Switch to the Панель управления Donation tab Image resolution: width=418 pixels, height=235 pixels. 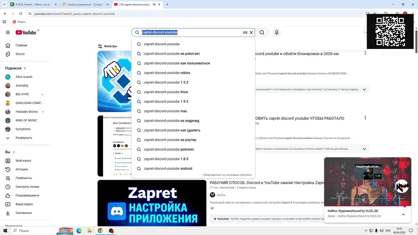[x=85, y=5]
